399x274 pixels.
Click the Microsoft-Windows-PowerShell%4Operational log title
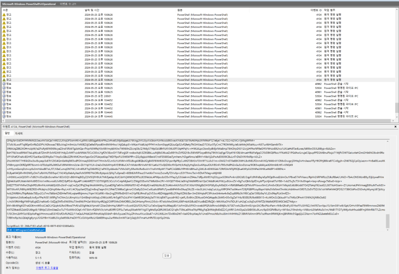click(29, 4)
